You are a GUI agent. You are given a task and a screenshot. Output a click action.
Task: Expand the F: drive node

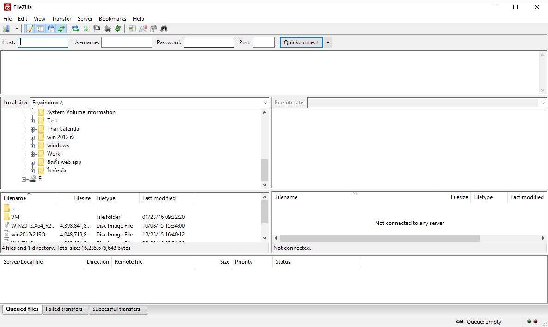point(24,179)
